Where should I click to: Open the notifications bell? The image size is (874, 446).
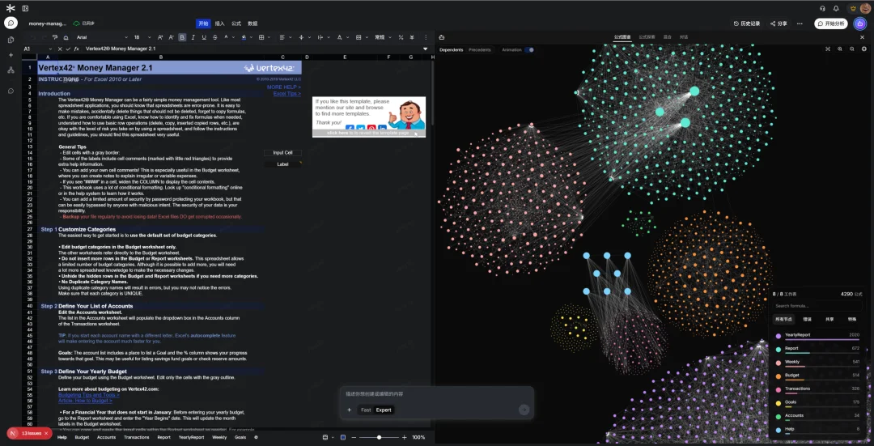(x=836, y=8)
